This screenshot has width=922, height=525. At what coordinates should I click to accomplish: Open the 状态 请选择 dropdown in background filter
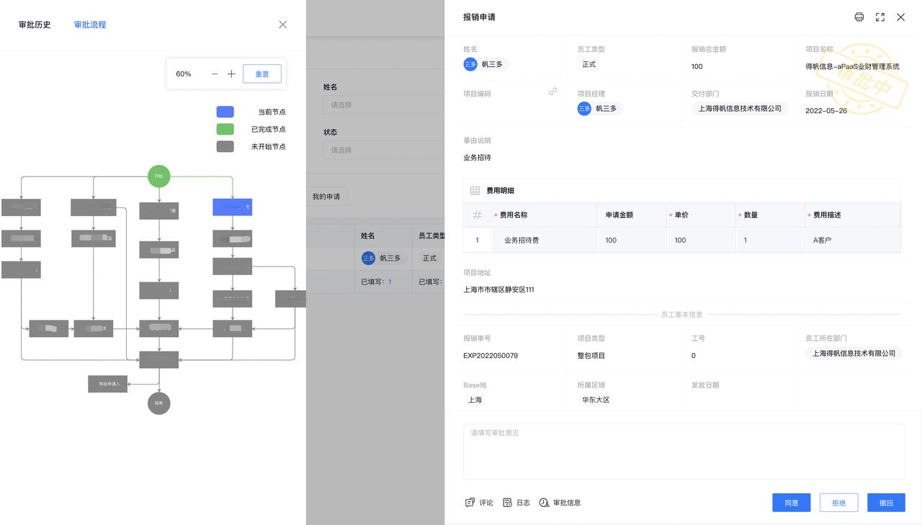[x=384, y=151]
